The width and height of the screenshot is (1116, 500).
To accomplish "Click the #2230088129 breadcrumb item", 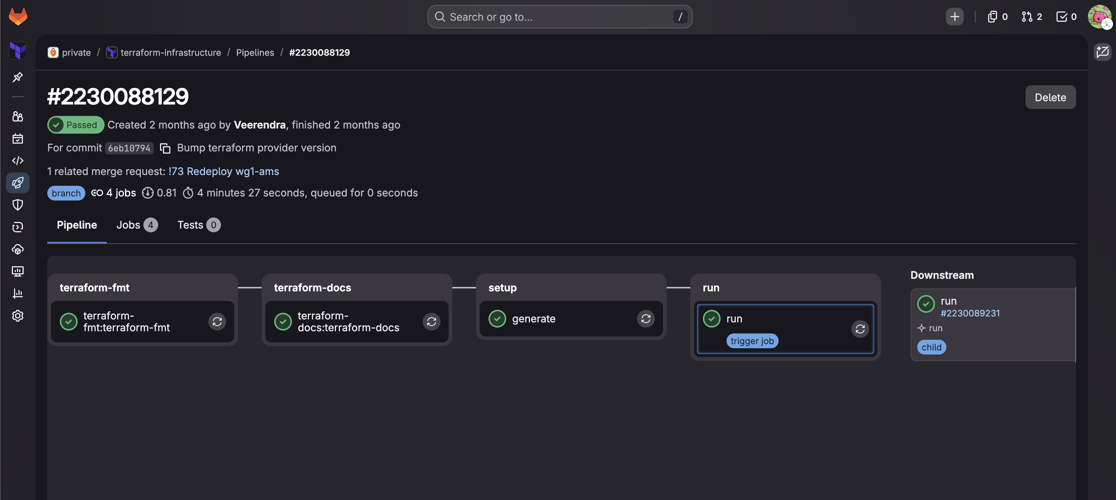I will click(319, 52).
